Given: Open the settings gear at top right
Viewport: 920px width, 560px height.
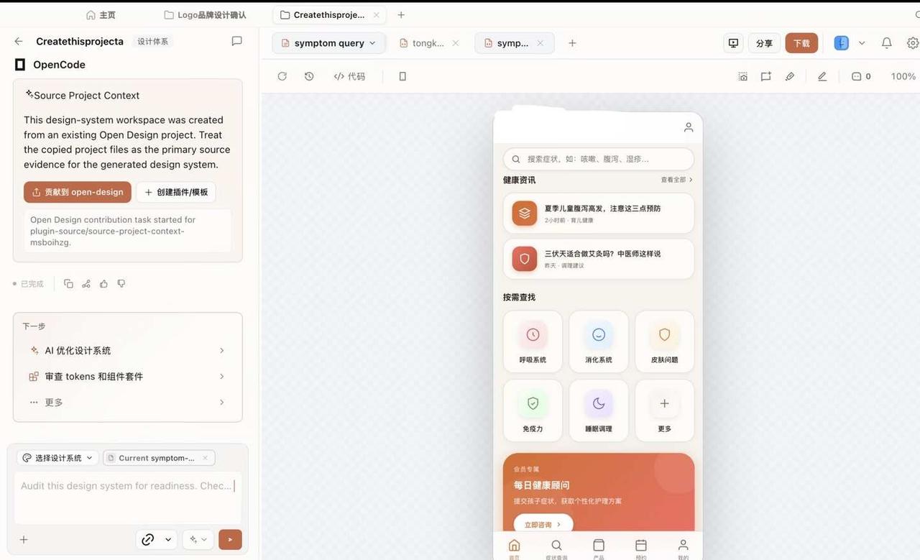Looking at the screenshot, I should pyautogui.click(x=913, y=43).
